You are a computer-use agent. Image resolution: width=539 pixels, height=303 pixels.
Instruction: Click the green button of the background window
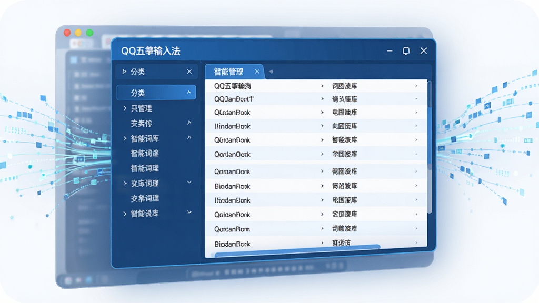pos(89,33)
